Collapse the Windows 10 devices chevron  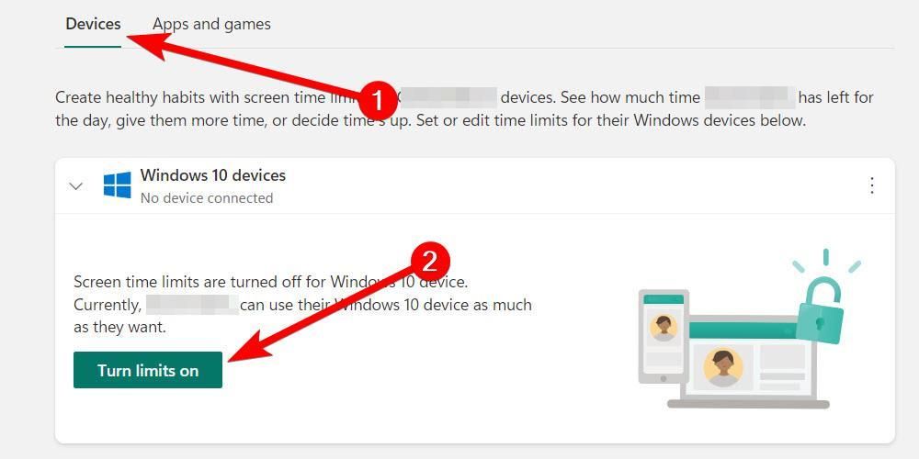tap(76, 186)
